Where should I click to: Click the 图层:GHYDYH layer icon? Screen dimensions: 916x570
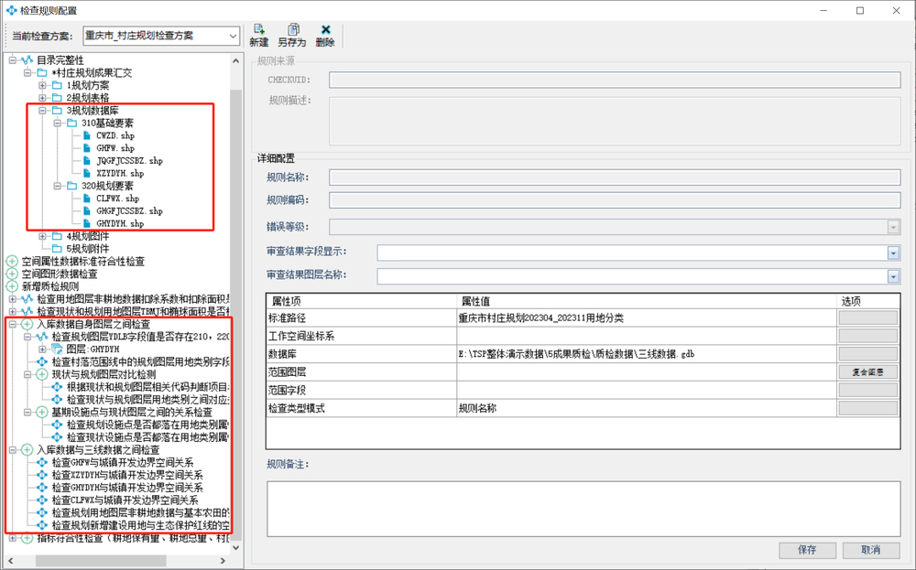coord(57,350)
